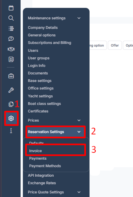Open the list view sidebar icon
The width and height of the screenshot is (133, 197).
(x=11, y=29)
